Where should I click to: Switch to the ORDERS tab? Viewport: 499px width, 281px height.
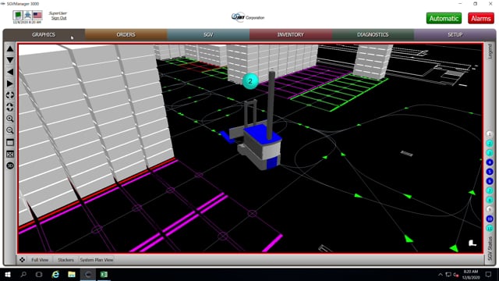coord(126,34)
